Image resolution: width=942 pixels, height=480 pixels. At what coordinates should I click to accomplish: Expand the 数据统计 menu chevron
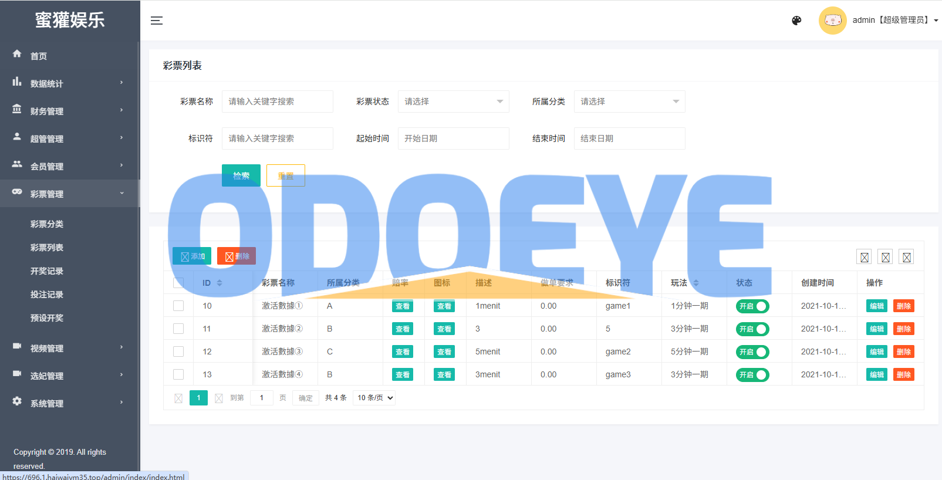[121, 82]
